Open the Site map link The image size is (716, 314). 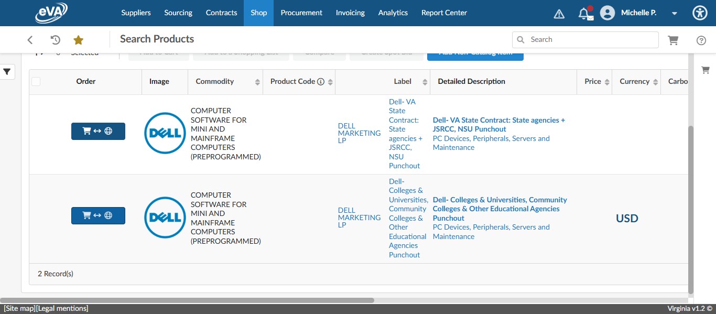tap(19, 308)
